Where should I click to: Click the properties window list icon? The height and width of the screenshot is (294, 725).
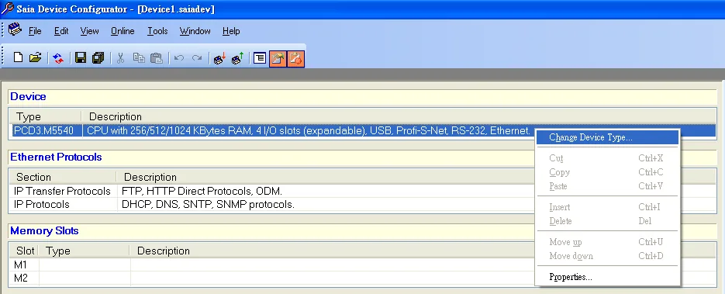pyautogui.click(x=260, y=58)
